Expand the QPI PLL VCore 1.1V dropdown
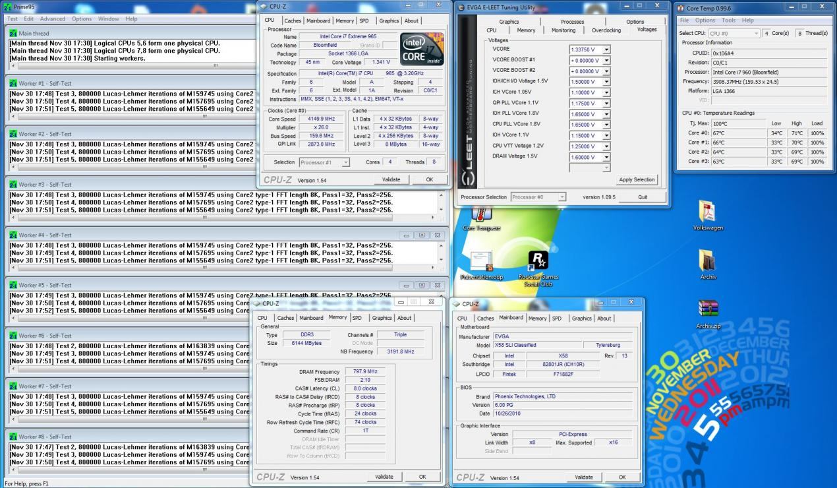Screen dimensions: 837x488 click(606, 103)
